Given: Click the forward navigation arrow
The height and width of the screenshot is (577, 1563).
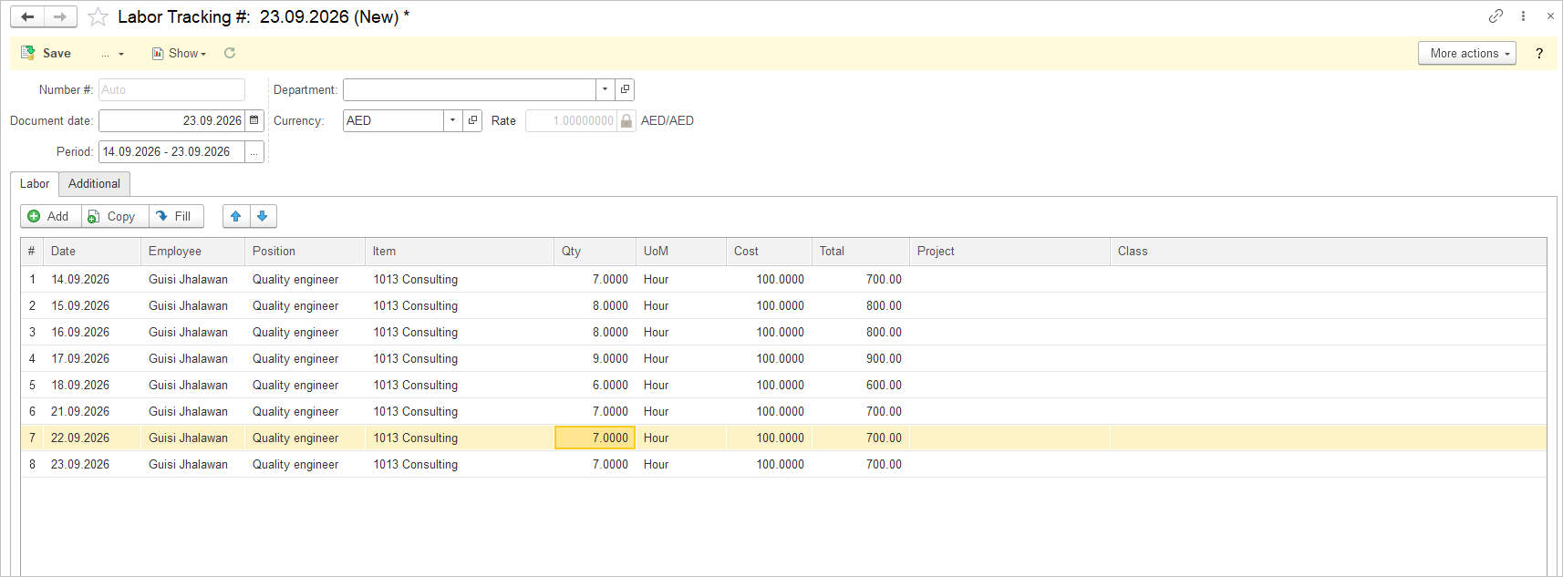Looking at the screenshot, I should 60,16.
